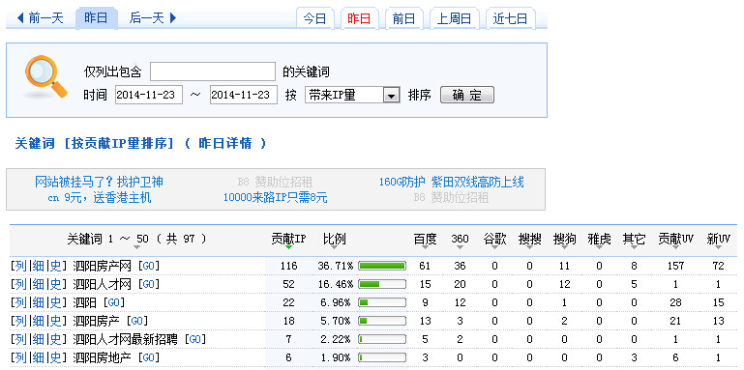Sort by 贡献IP column green arrow
This screenshot has height=370, width=744.
coord(288,247)
